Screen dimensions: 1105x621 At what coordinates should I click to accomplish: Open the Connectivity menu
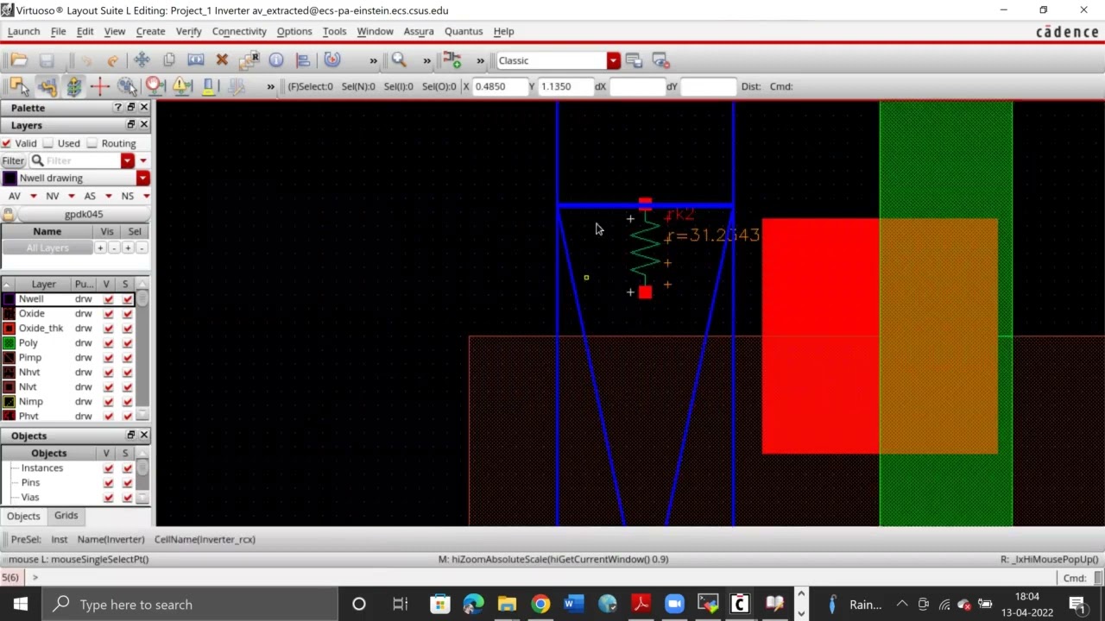coord(239,31)
